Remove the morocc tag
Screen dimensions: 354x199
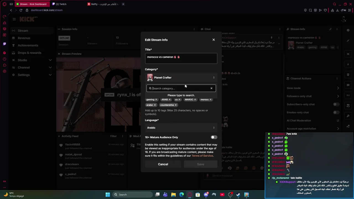click(x=210, y=99)
